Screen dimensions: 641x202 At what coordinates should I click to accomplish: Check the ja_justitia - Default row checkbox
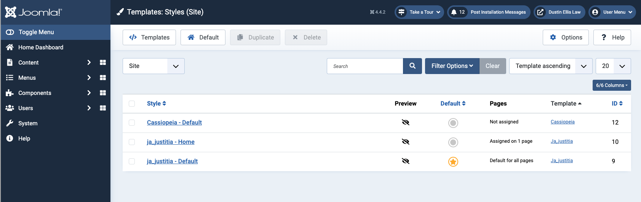[132, 161]
